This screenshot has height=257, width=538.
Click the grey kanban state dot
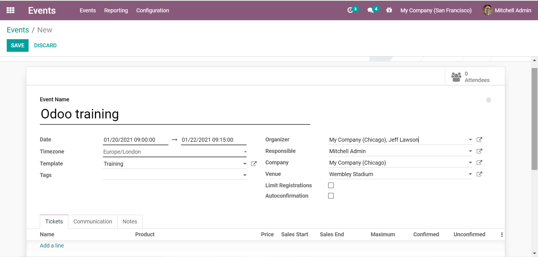(489, 100)
